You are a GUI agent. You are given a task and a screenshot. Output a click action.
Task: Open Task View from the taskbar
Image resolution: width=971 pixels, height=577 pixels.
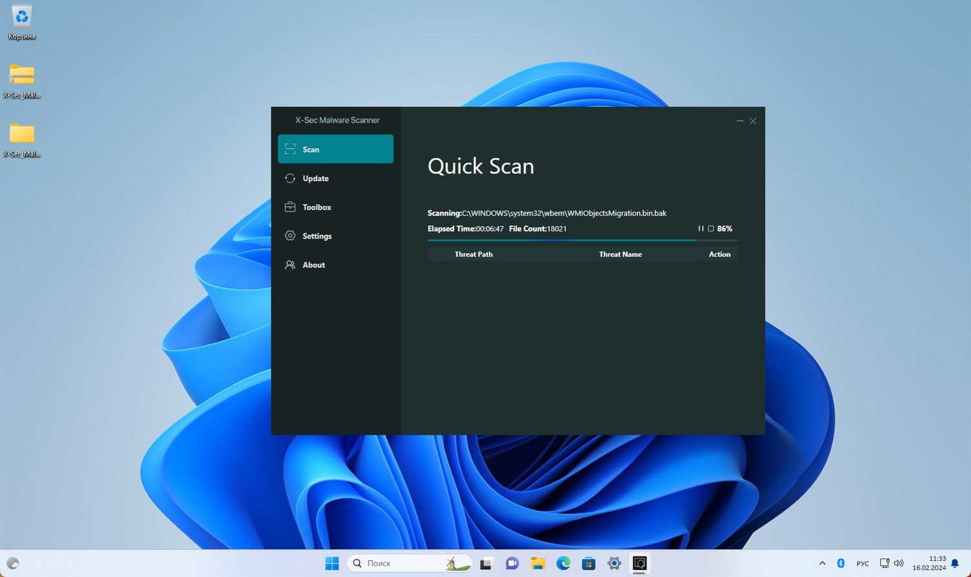pos(486,563)
